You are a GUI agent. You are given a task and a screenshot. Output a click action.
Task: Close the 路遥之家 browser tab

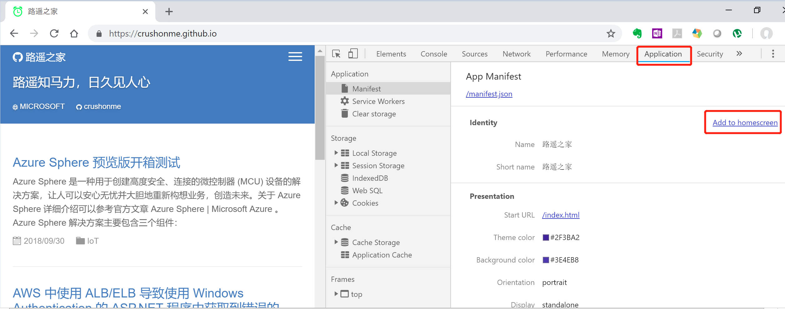145,12
